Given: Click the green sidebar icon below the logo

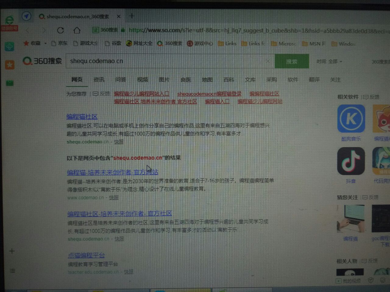Looking at the screenshot, I should 10,46.
